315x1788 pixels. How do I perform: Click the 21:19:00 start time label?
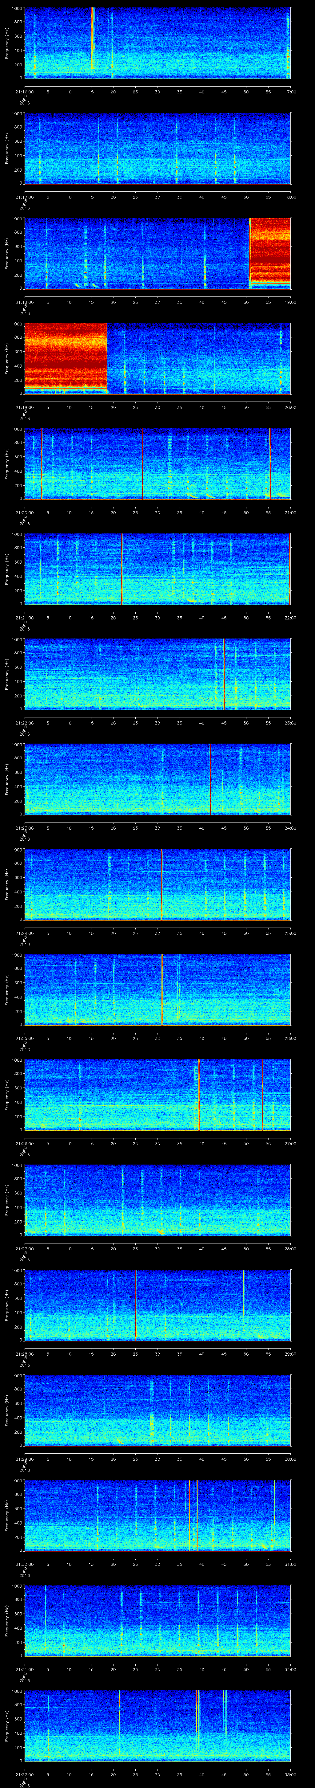pos(24,407)
